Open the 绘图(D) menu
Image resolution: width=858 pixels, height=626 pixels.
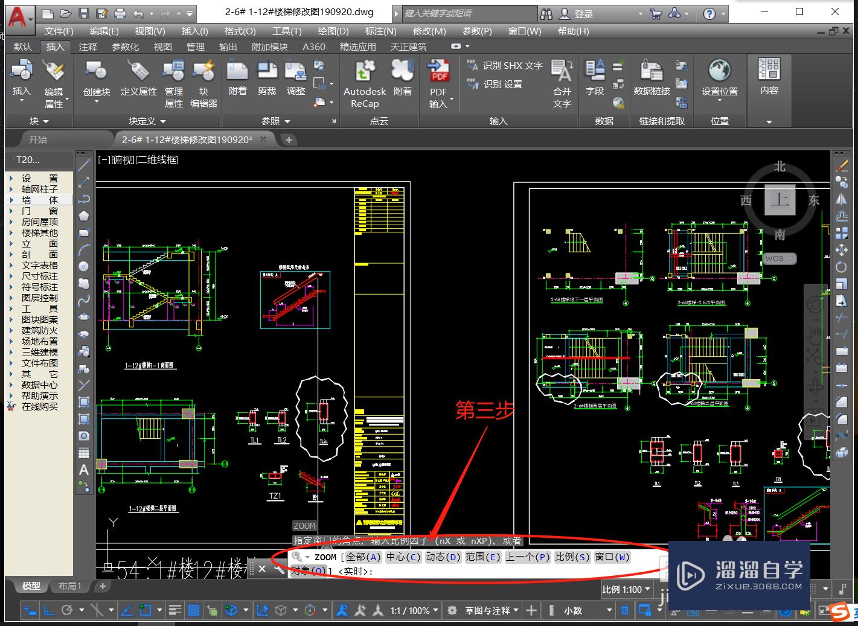point(333,31)
